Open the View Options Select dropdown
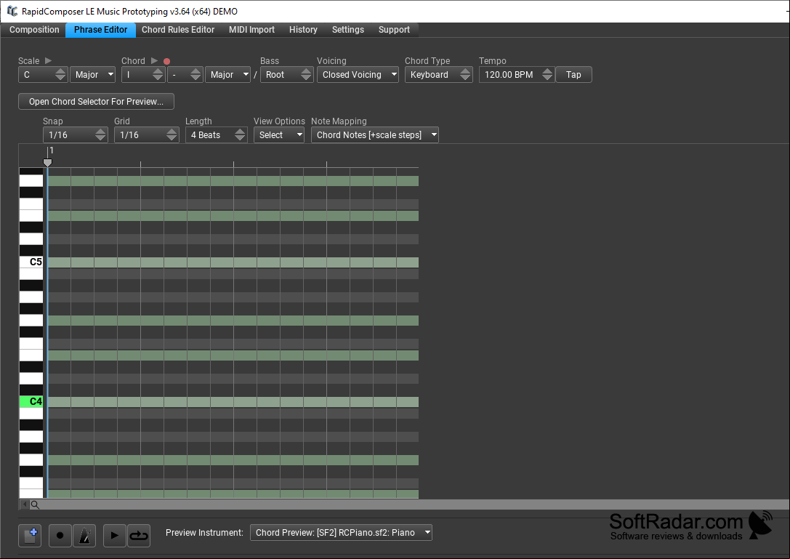790x559 pixels. click(x=279, y=135)
